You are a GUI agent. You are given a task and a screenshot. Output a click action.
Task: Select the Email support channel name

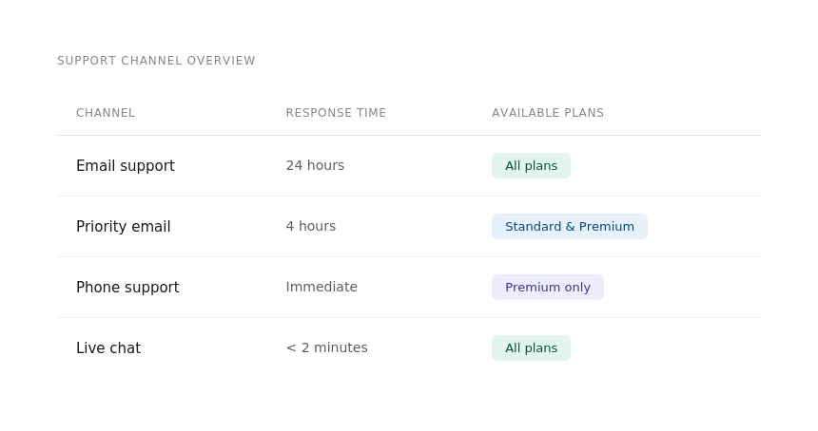[126, 166]
